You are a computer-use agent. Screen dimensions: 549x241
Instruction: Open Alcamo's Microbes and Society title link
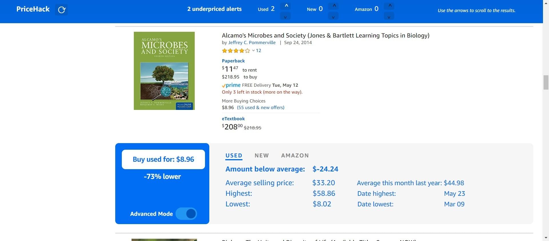tap(325, 35)
